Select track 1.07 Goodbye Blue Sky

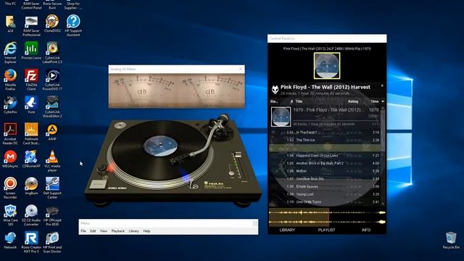point(326,179)
